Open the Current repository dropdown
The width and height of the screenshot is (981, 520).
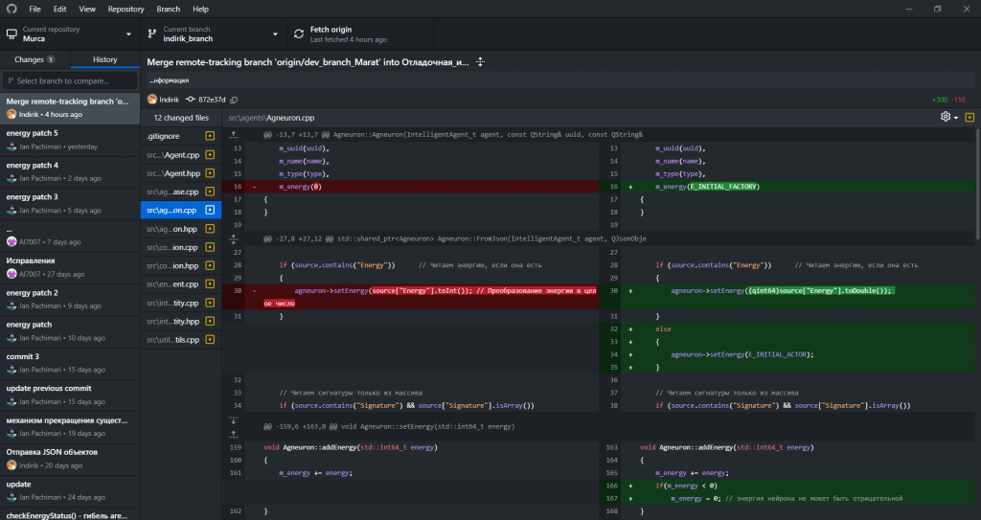(x=70, y=34)
